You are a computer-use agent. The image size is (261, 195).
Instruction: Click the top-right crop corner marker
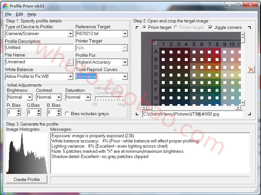[x=249, y=28]
